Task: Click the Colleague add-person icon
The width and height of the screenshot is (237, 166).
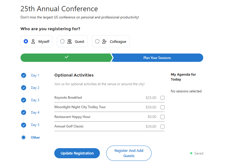Action: 104,41
